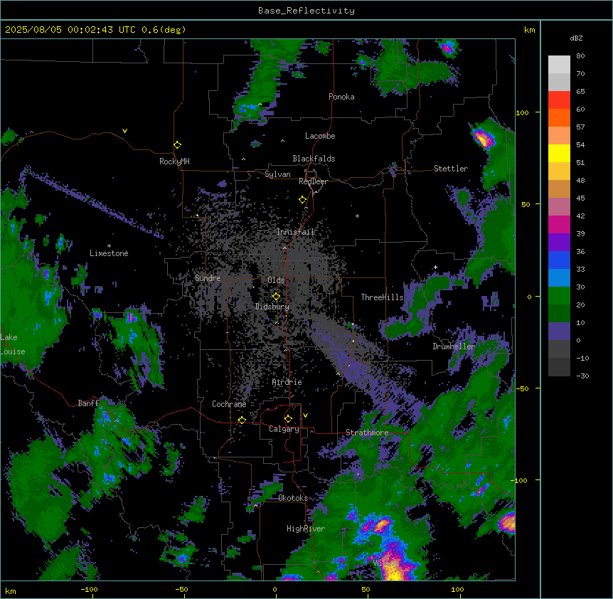Click the Drumheller label

pos(454,346)
